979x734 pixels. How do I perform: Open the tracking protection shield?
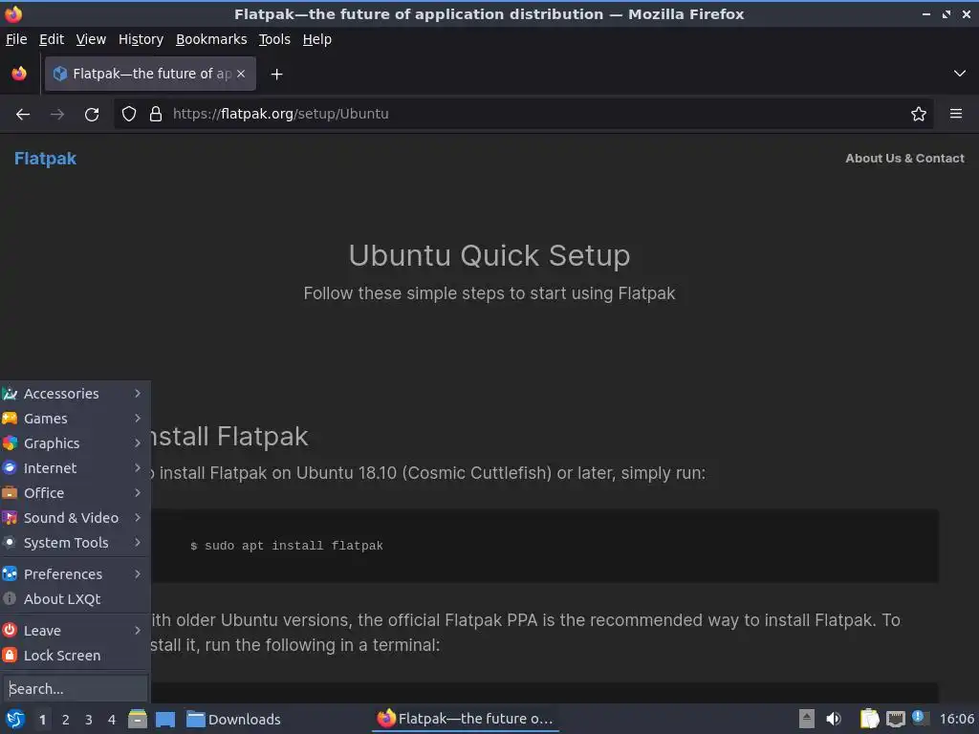coord(129,115)
